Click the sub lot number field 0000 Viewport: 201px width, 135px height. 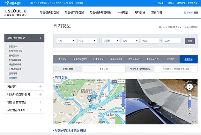[172, 41]
